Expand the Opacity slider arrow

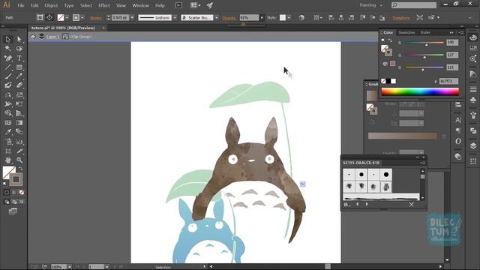point(262,18)
